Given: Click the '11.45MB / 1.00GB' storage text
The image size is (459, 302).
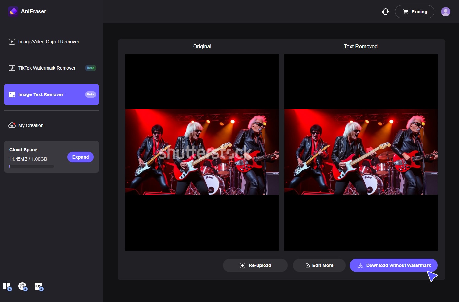Looking at the screenshot, I should 28,159.
